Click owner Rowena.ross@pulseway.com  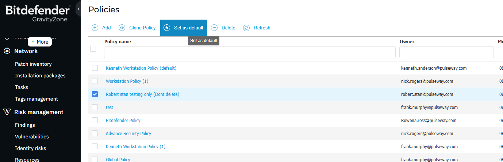[x=429, y=120]
